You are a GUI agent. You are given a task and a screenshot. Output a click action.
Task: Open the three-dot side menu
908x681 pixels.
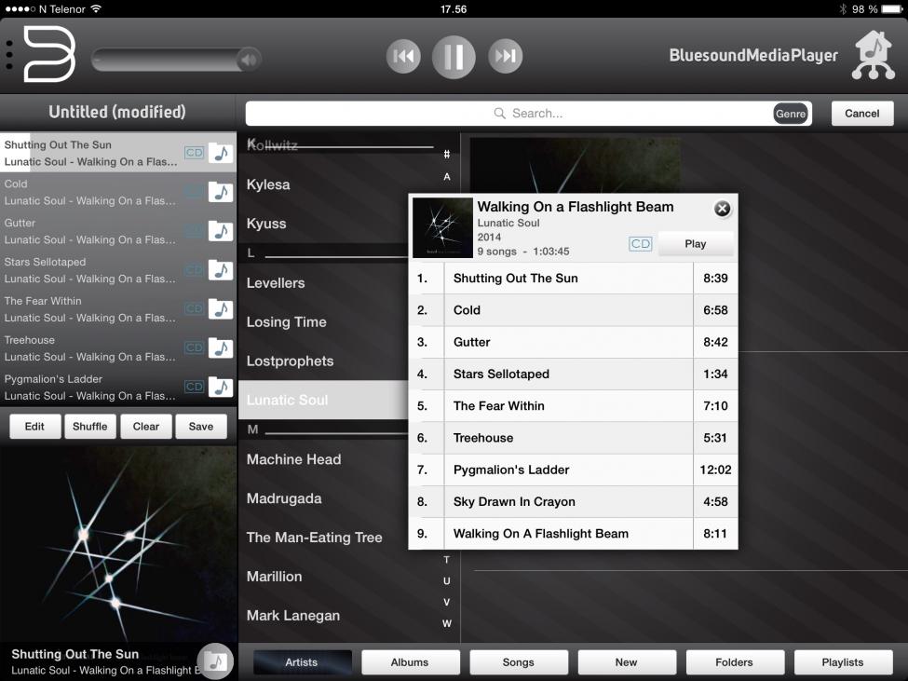pyautogui.click(x=9, y=55)
